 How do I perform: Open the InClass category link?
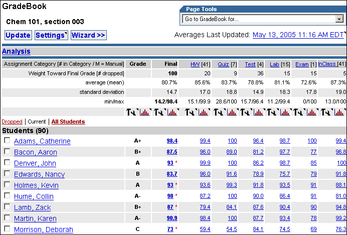pyautogui.click(x=327, y=64)
